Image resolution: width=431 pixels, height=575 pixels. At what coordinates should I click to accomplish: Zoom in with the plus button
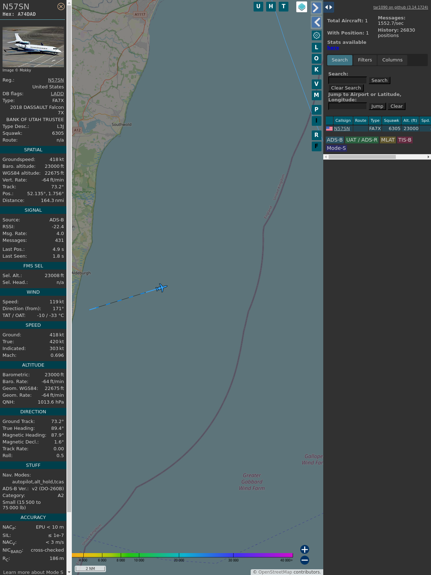tap(305, 549)
